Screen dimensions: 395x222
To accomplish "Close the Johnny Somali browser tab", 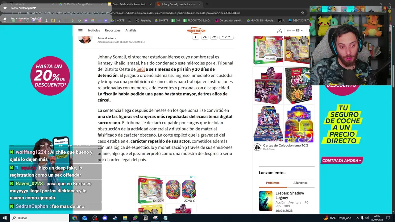I will click(199, 4).
